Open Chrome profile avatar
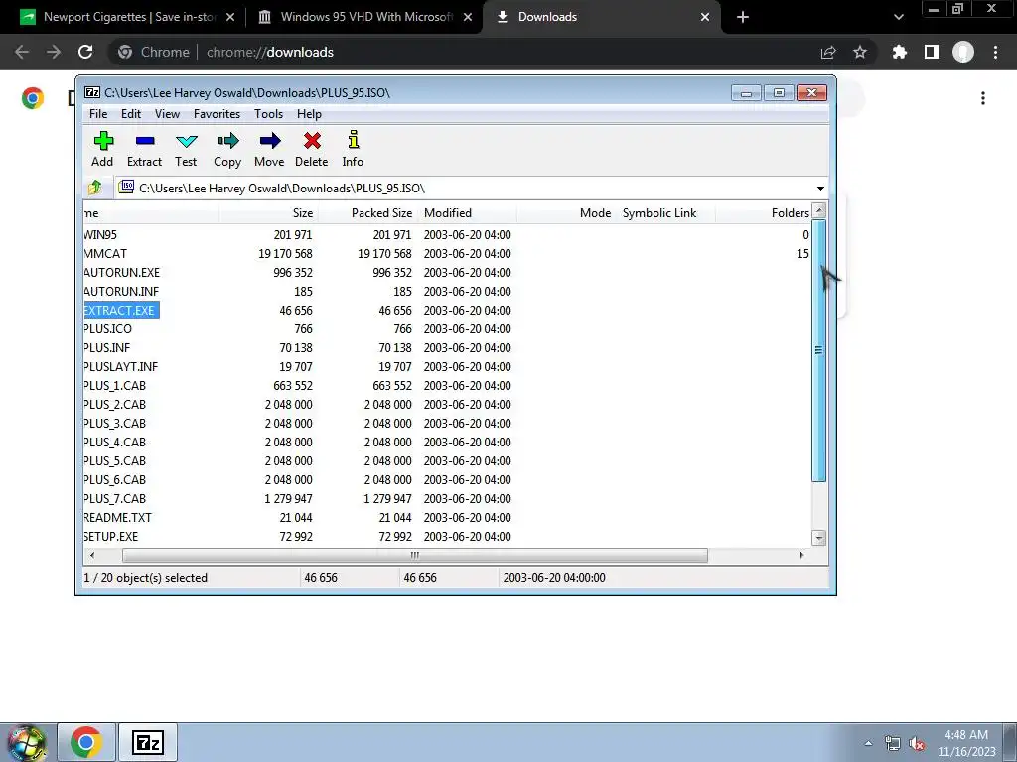Screen dimensions: 1017x762 (963, 52)
